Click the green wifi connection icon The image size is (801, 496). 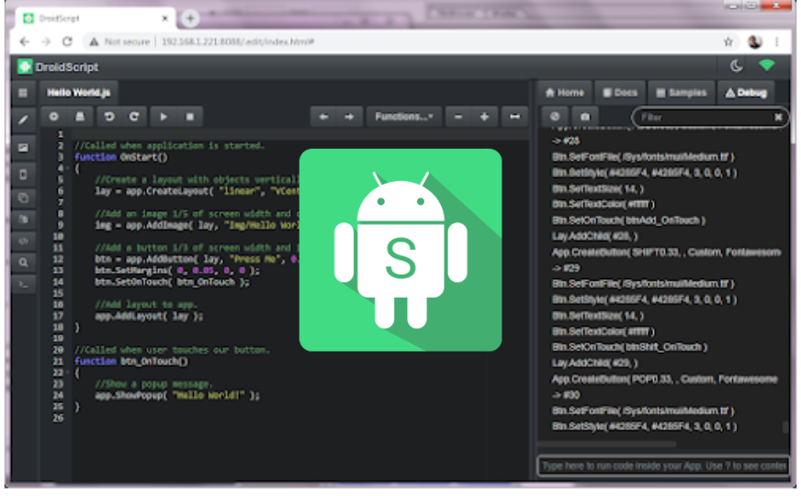click(767, 65)
